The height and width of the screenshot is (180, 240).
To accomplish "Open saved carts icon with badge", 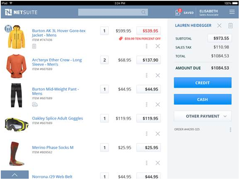I will (178, 12).
